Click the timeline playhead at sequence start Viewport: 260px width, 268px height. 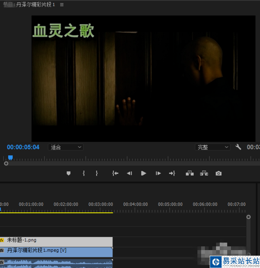tap(0, 209)
